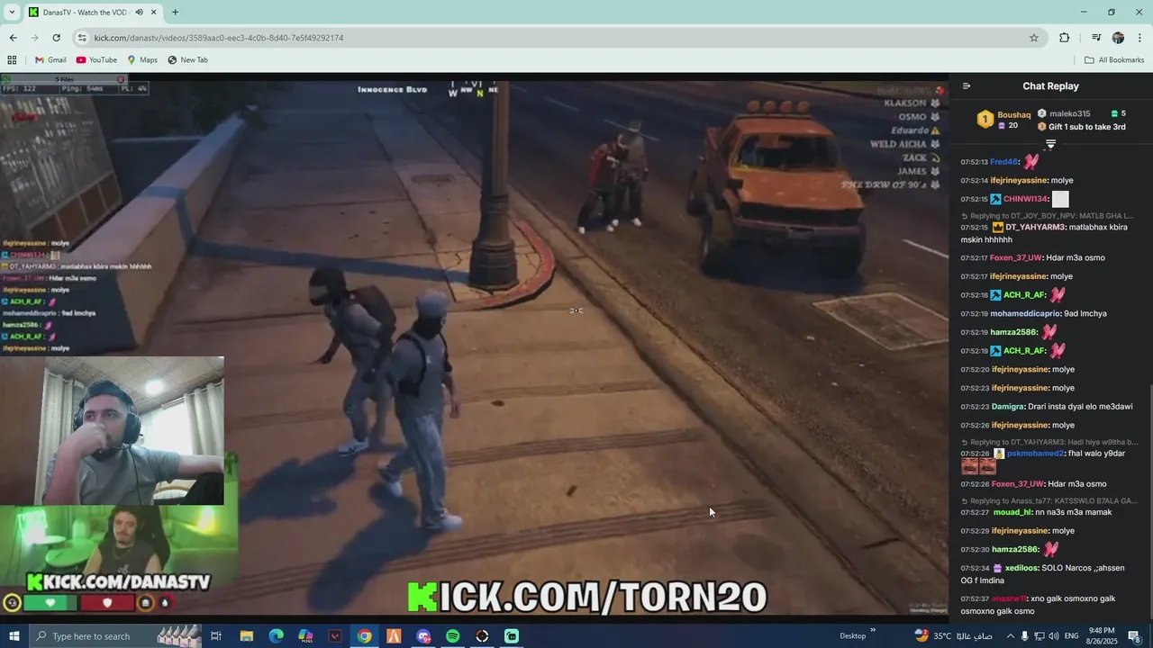Open the notification center icon
The width and height of the screenshot is (1153, 648).
[1135, 636]
